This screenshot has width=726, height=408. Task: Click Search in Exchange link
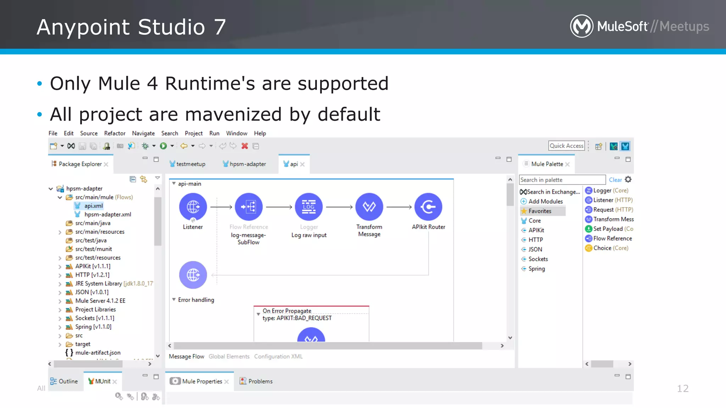[550, 192]
